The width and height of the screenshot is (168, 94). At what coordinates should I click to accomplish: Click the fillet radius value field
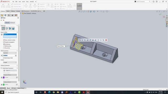point(9,56)
